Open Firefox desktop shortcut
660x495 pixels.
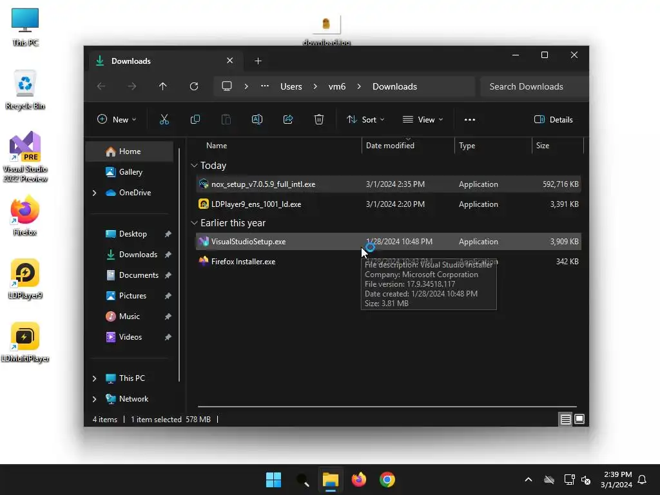tap(25, 215)
